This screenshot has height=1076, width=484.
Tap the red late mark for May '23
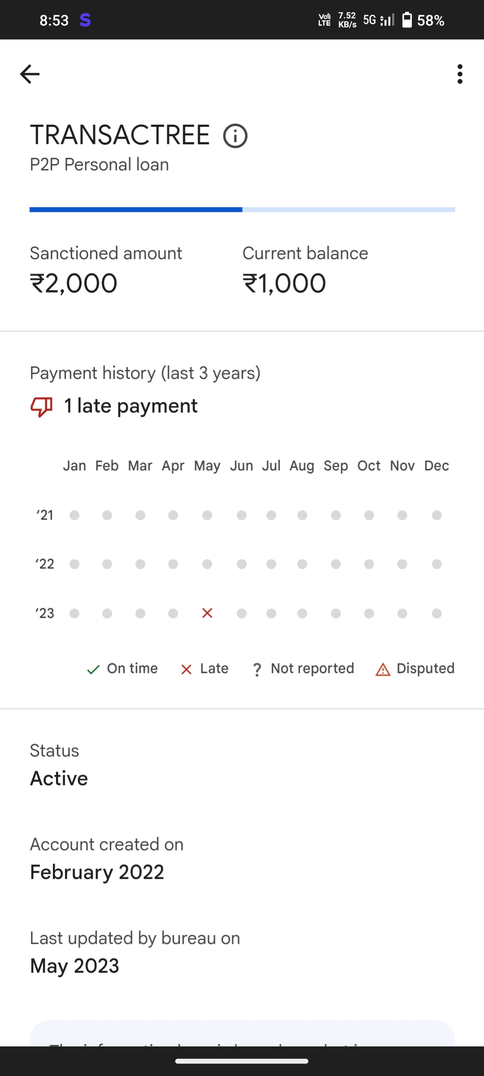[x=207, y=613]
